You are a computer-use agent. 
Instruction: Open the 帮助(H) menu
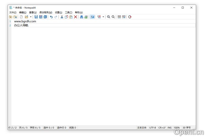[x=79, y=12]
